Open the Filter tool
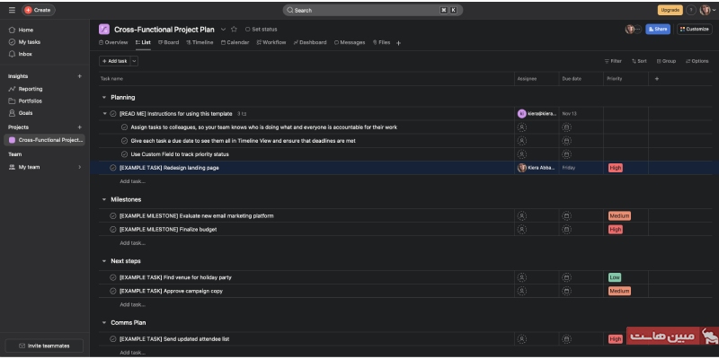The image size is (719, 359). [x=612, y=61]
